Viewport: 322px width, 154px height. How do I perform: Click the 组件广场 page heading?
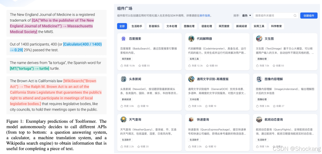(x=125, y=9)
